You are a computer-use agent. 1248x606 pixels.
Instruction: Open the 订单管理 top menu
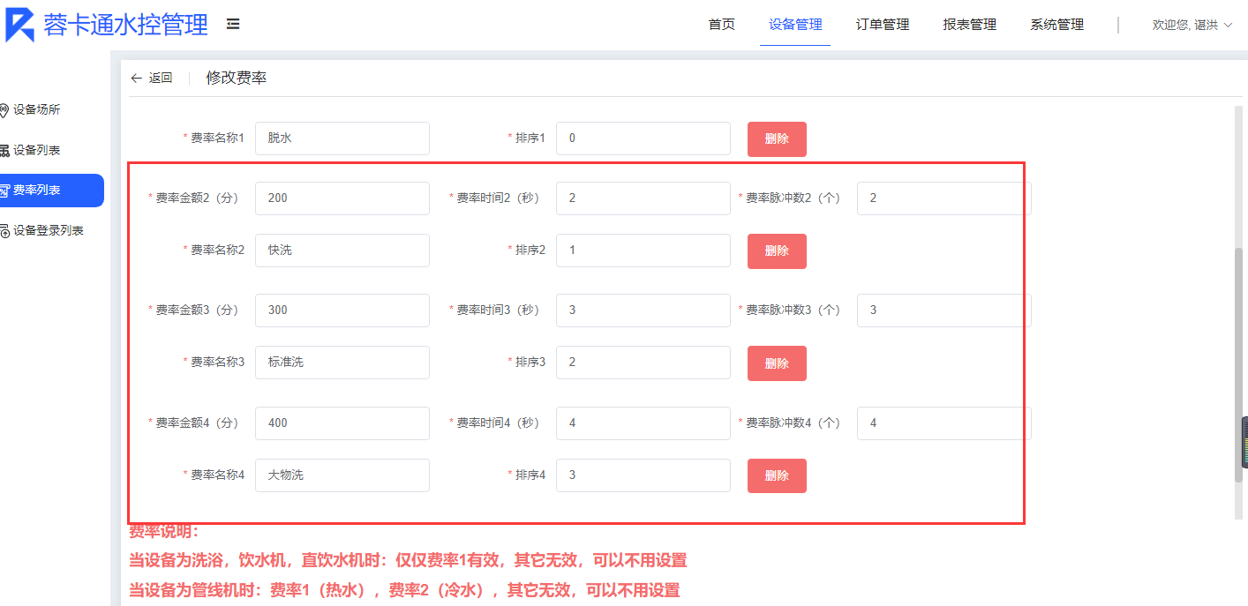pos(883,25)
